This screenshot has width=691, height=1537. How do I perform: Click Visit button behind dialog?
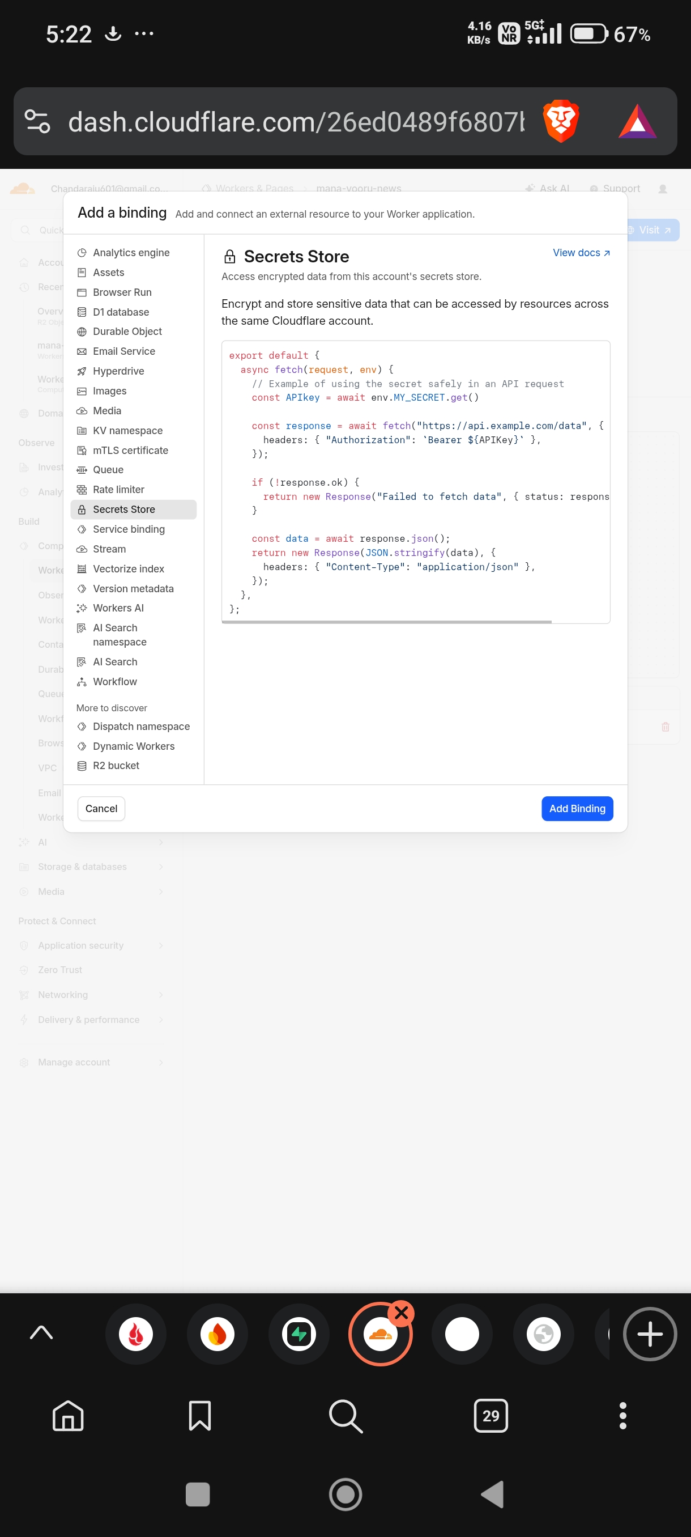coord(653,230)
